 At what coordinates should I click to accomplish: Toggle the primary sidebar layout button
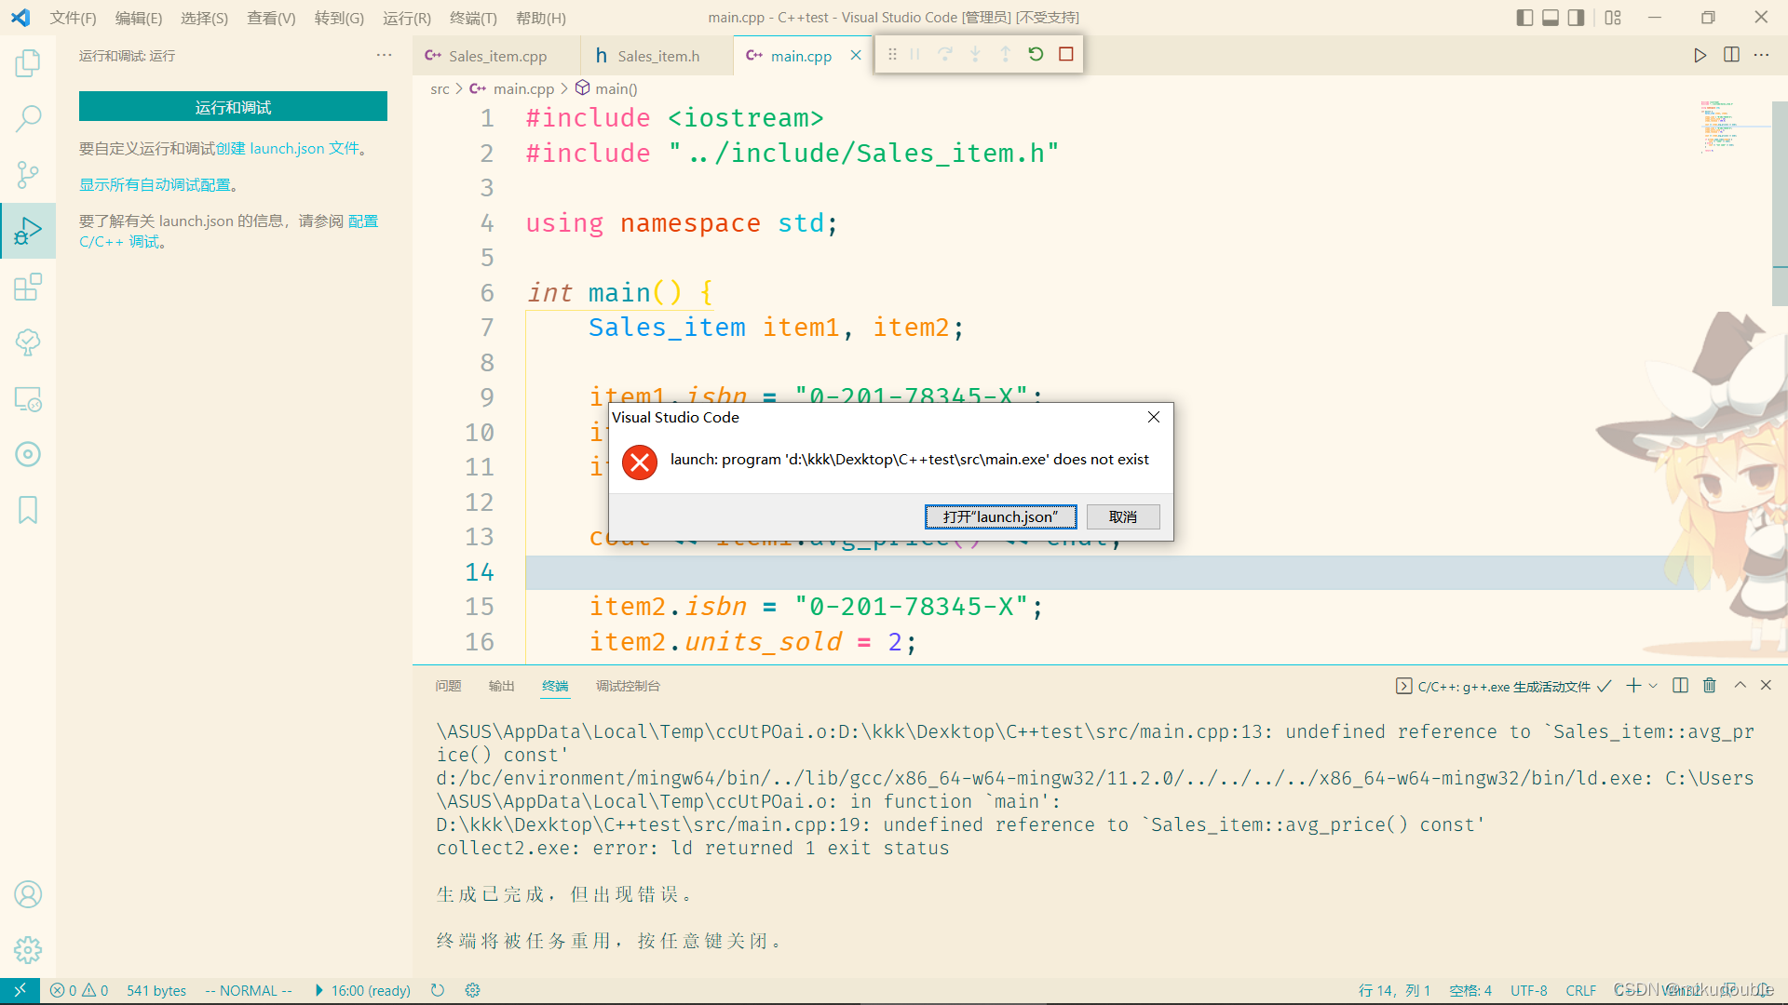coord(1524,18)
